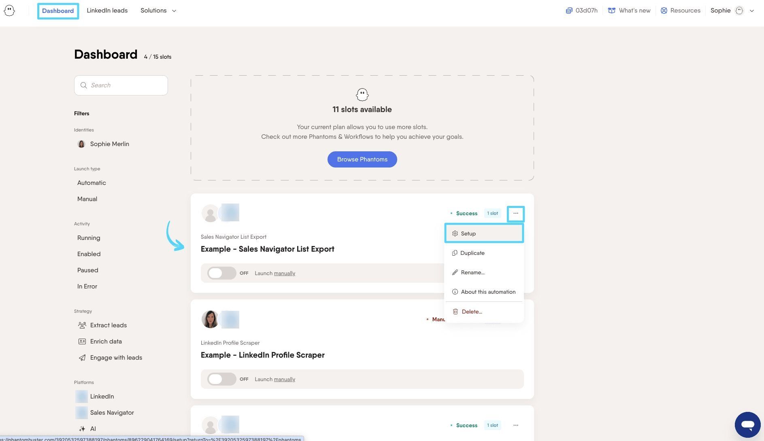Click the Browse Phantoms button
764x441 pixels.
[362, 159]
